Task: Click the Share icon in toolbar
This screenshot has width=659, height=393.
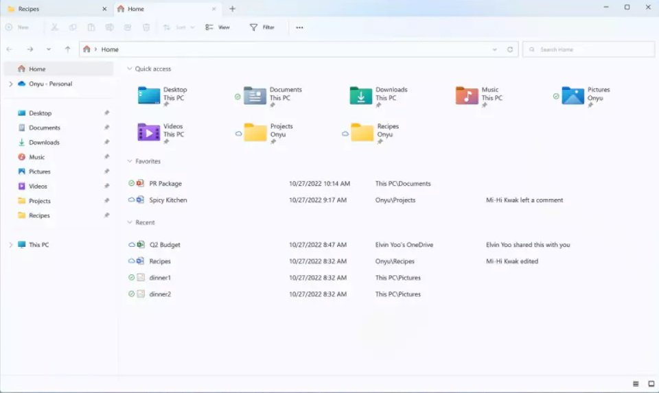Action: pyautogui.click(x=128, y=27)
